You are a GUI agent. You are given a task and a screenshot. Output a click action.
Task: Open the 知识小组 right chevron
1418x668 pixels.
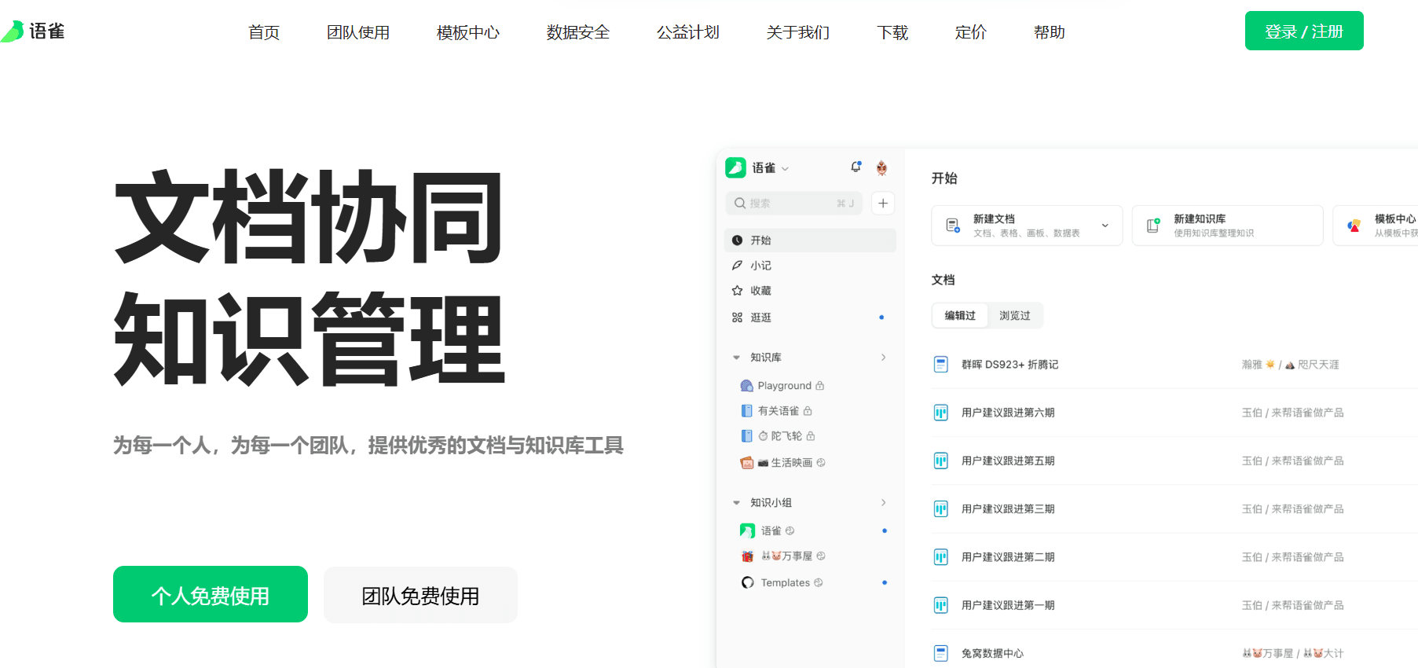883,503
